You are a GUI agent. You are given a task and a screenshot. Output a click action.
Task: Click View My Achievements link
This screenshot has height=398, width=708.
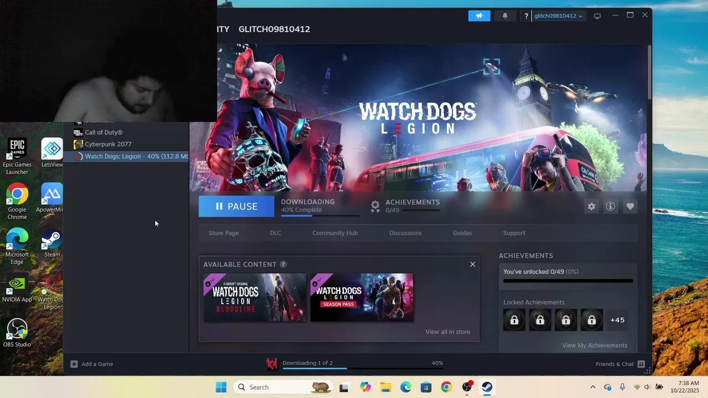coord(595,345)
